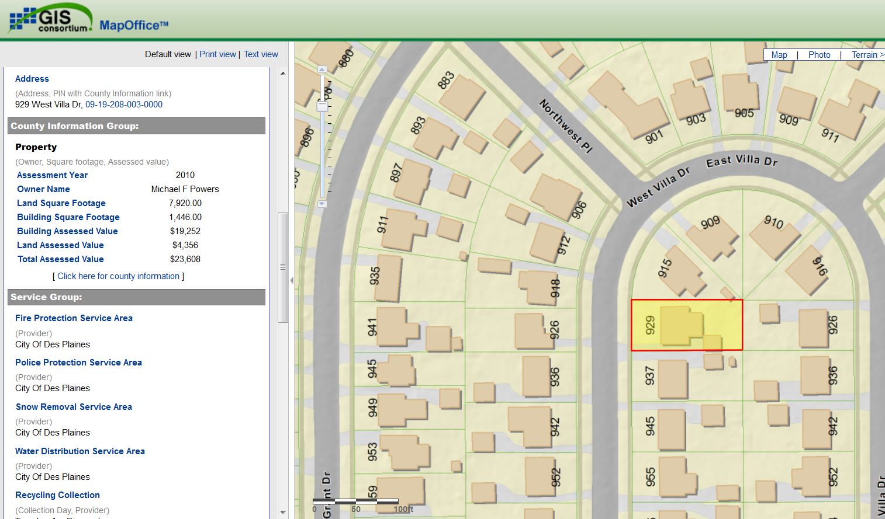This screenshot has height=519, width=885.
Task: Open Recycling Collection details
Action: coord(57,494)
